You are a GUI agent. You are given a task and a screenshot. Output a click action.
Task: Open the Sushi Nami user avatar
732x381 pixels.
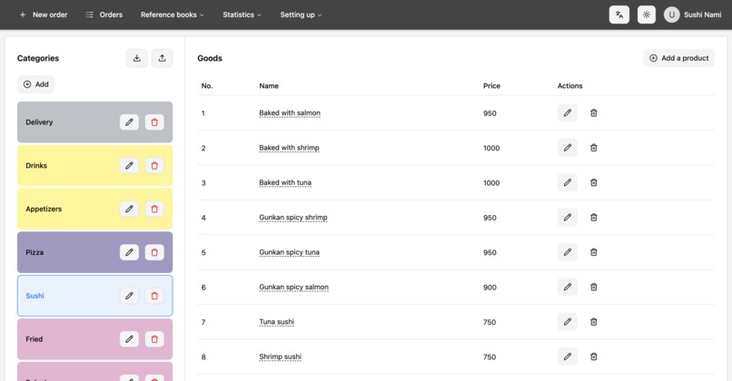[x=671, y=15]
